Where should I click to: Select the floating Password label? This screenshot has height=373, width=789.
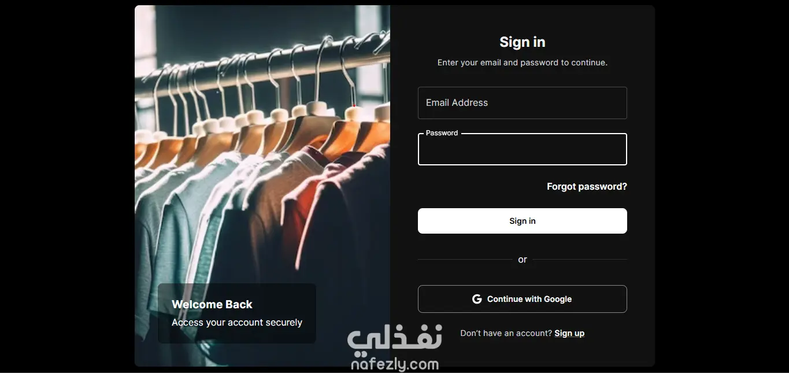click(442, 133)
